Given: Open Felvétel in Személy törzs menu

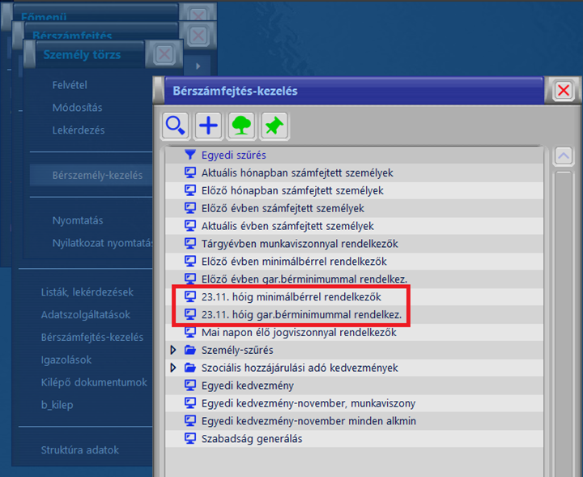Looking at the screenshot, I should (70, 85).
